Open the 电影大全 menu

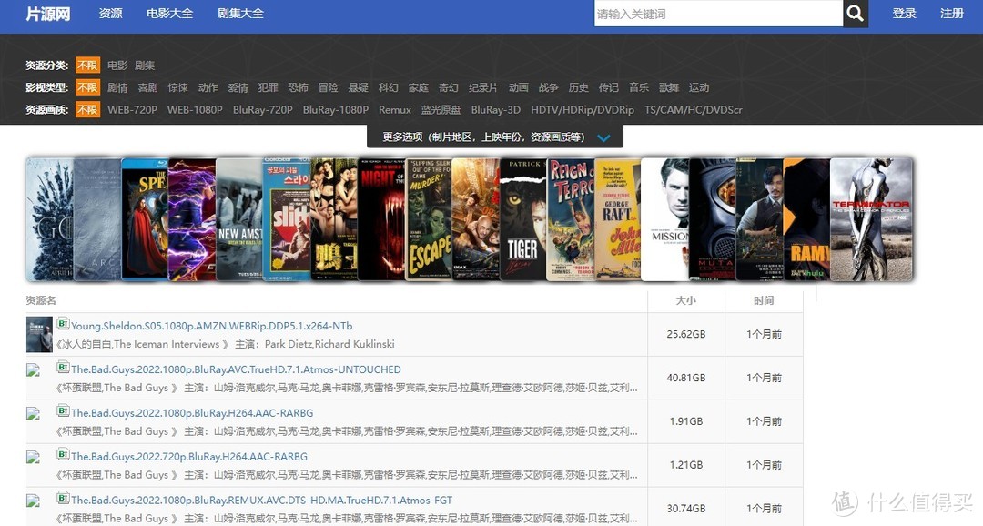coord(169,14)
